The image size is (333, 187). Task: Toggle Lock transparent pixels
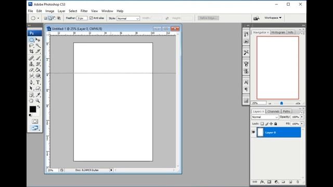(x=262, y=124)
